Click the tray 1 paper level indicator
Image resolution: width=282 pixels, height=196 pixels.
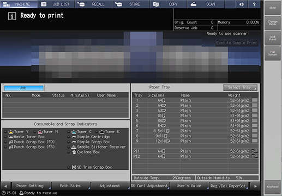point(255,100)
